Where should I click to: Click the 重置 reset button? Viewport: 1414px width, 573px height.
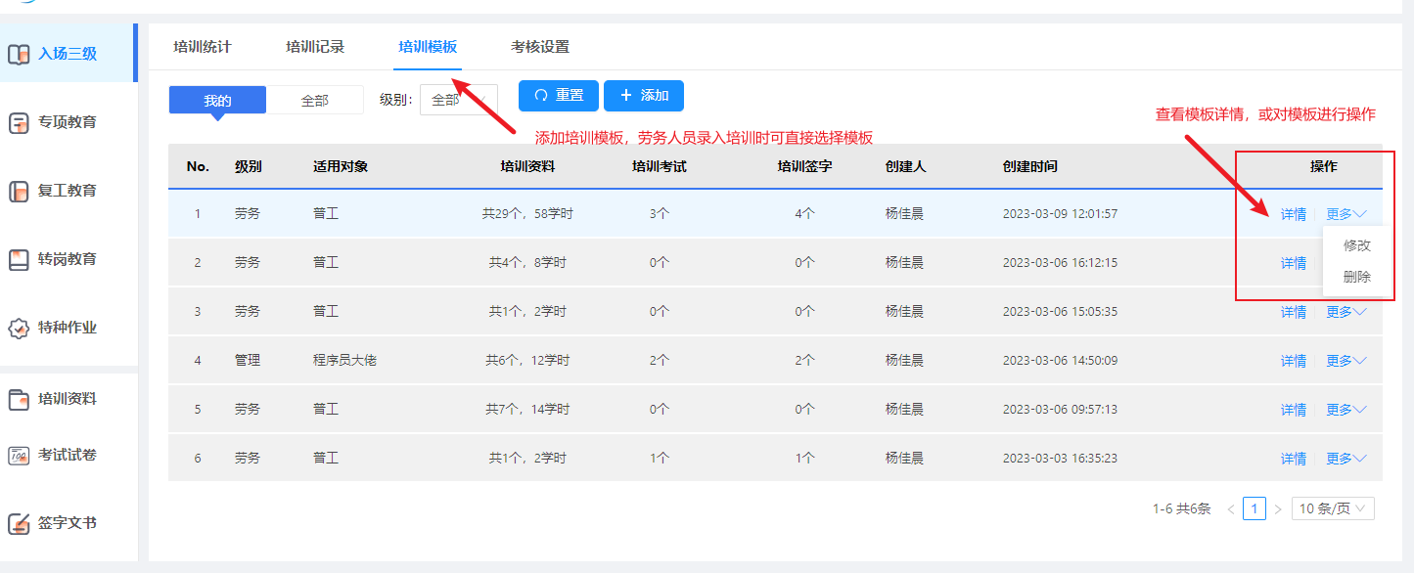pos(558,96)
